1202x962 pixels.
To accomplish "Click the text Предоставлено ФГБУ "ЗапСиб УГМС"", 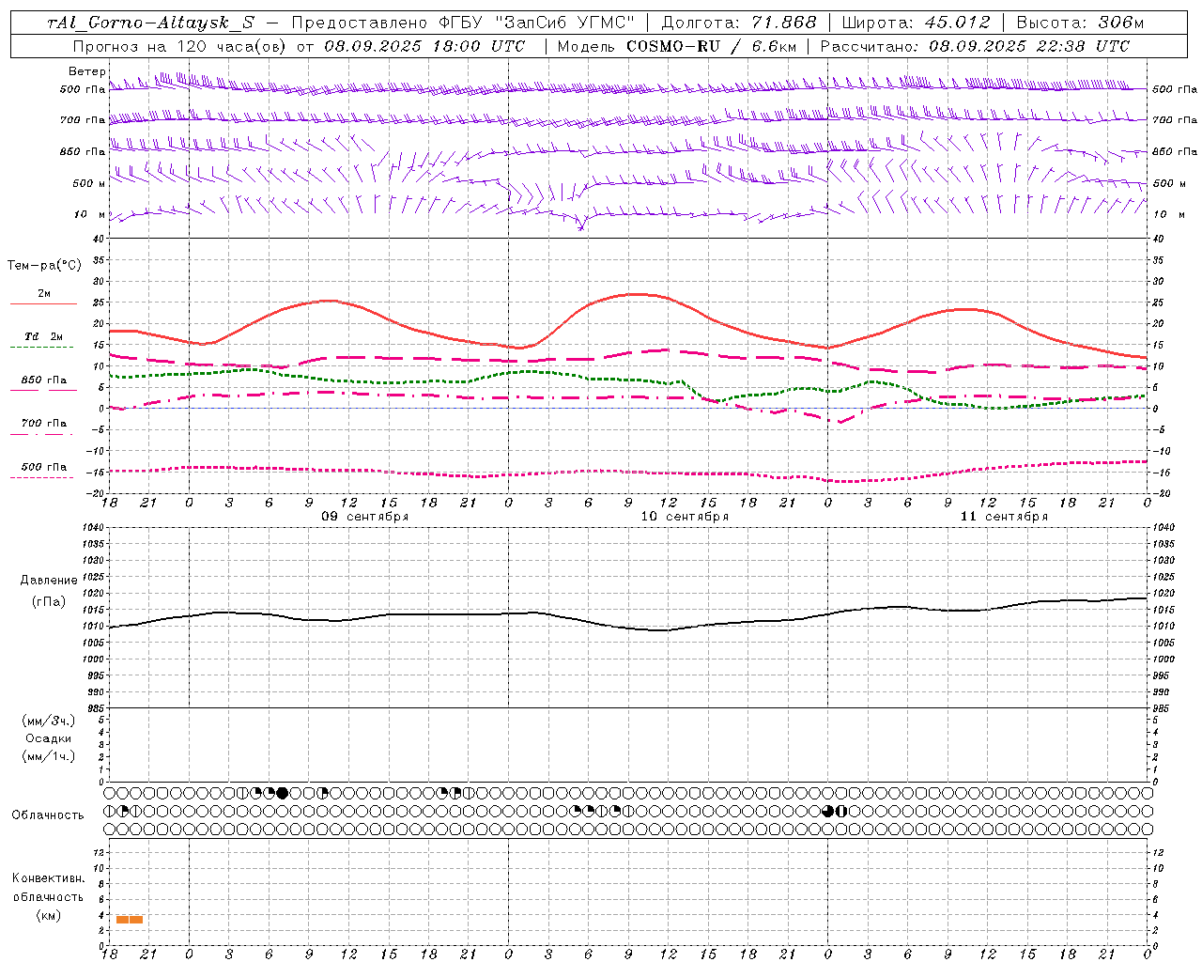I will click(463, 23).
